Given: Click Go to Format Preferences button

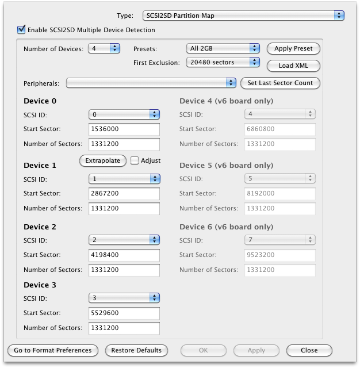Looking at the screenshot, I should pyautogui.click(x=53, y=350).
